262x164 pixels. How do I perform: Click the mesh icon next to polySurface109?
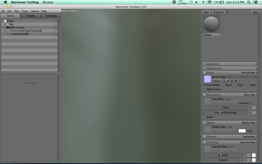[10, 34]
